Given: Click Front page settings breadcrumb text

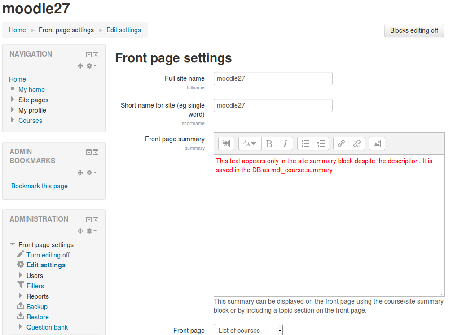Looking at the screenshot, I should tap(66, 30).
